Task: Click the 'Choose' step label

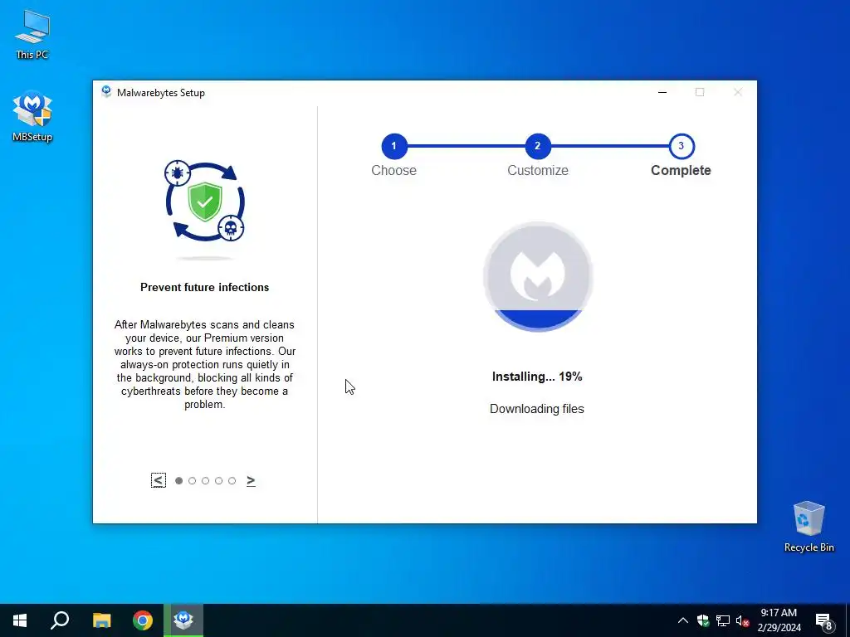Action: pyautogui.click(x=394, y=171)
